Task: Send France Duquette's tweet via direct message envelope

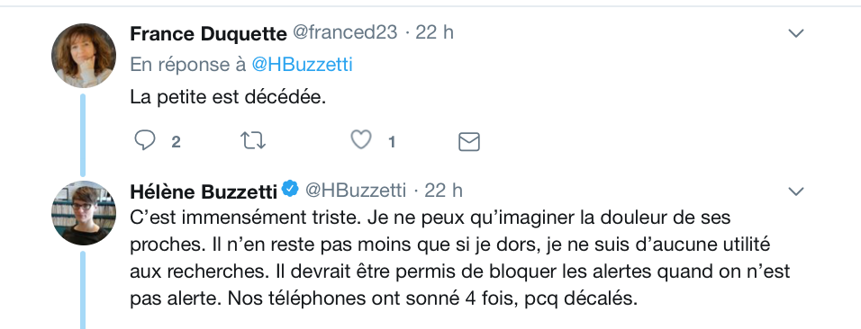Action: coord(469,142)
